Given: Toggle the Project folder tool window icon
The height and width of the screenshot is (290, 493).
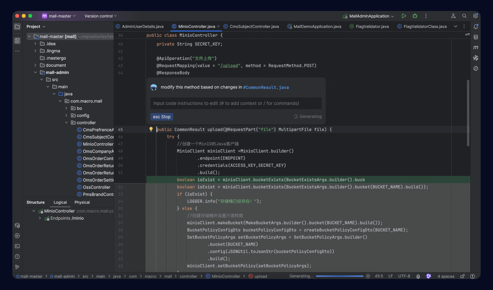Looking at the screenshot, I should tap(17, 26).
